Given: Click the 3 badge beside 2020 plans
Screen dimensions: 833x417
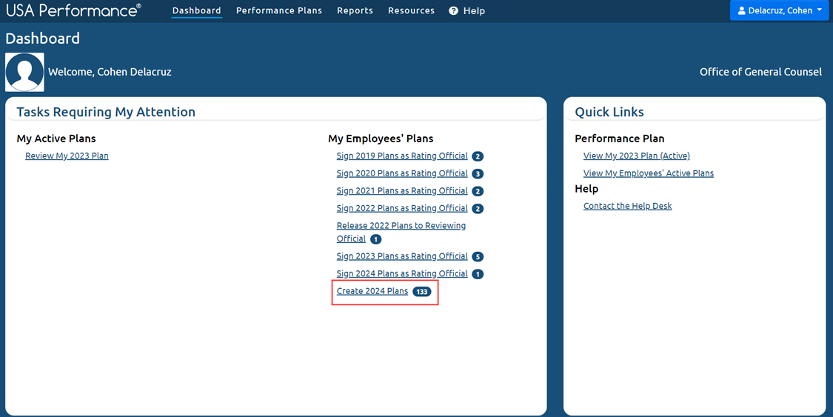Looking at the screenshot, I should tap(478, 174).
